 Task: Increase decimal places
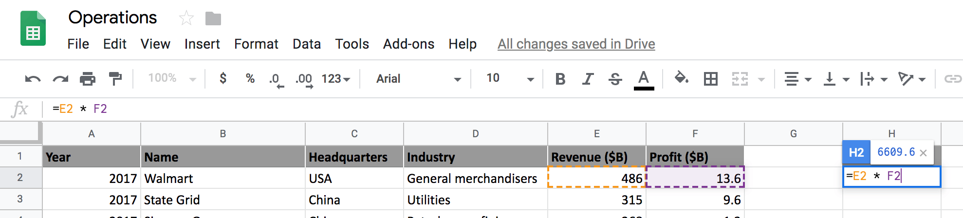pos(304,80)
